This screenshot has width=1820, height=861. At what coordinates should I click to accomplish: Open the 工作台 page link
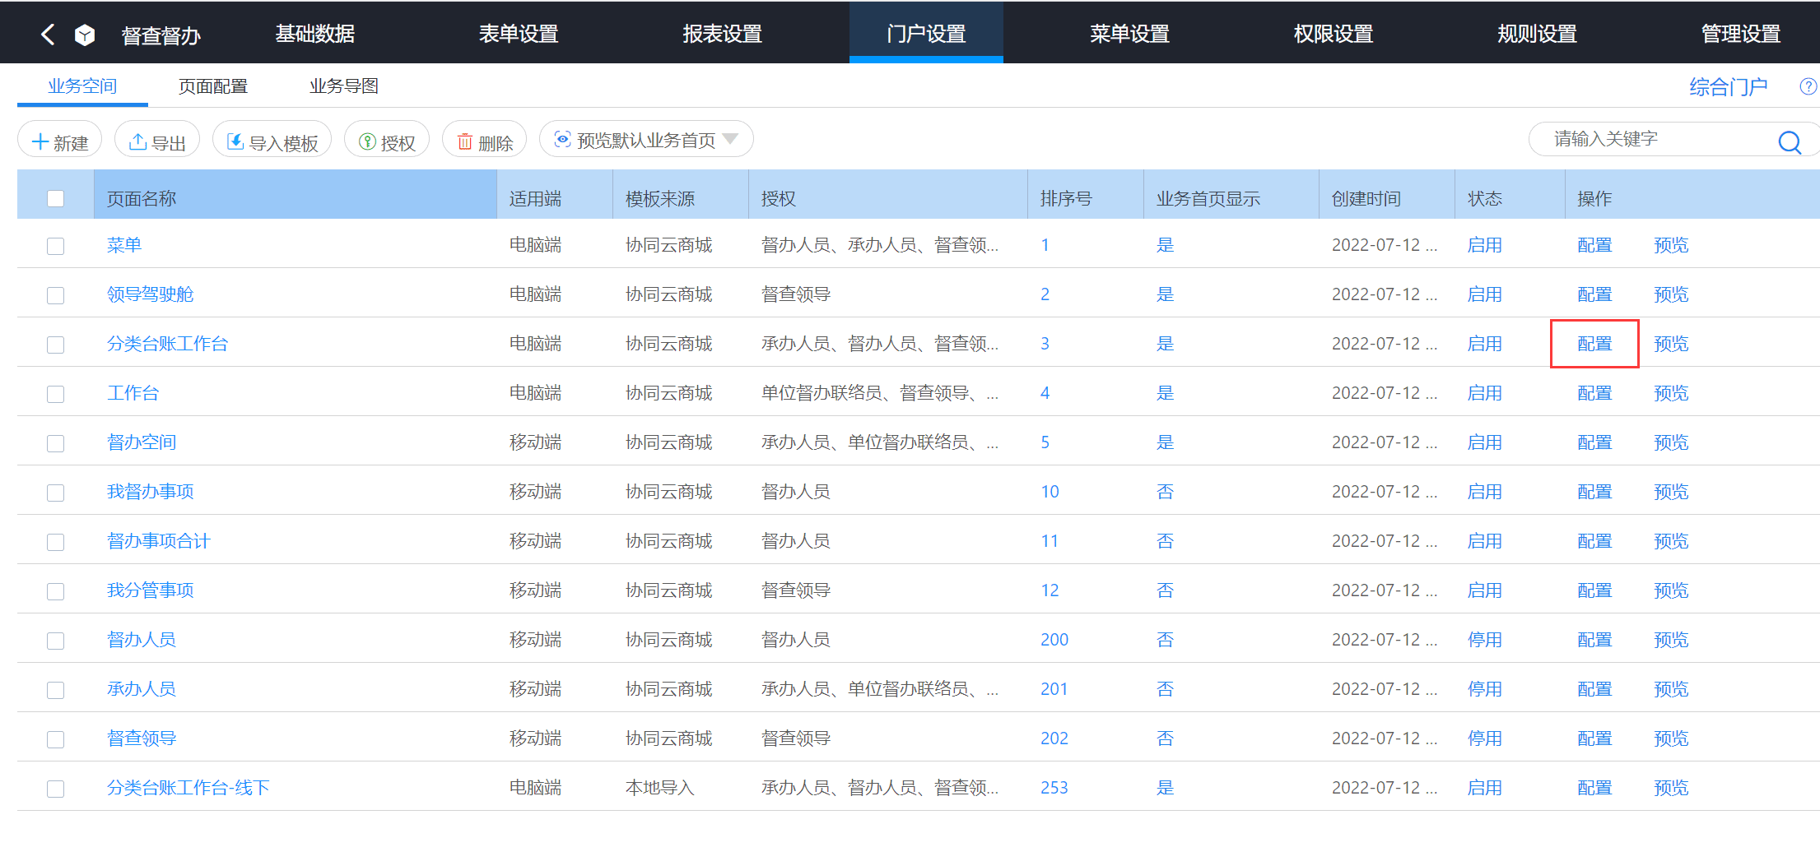[x=133, y=393]
